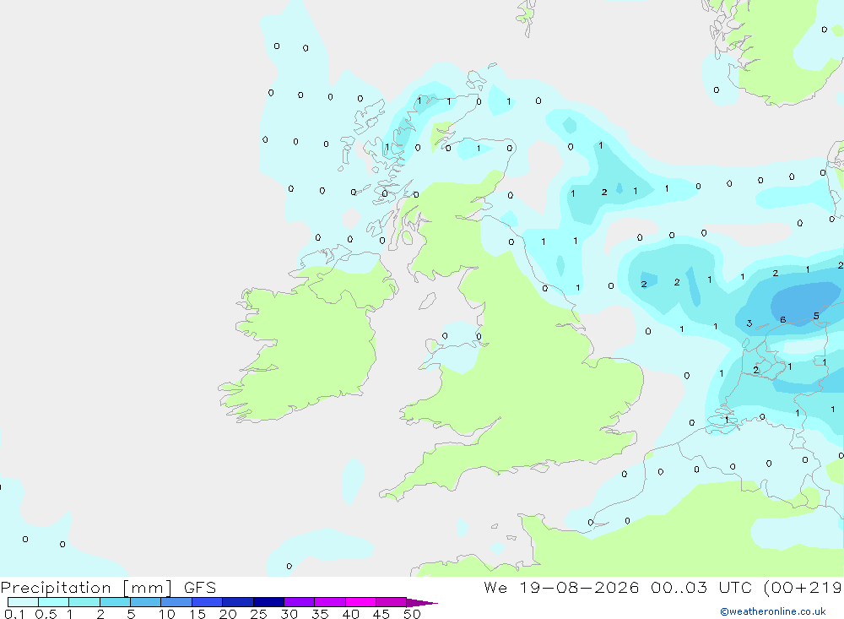Select the 0.5–1 mm legend color swatch
The height and width of the screenshot is (619, 844).
(x=54, y=602)
